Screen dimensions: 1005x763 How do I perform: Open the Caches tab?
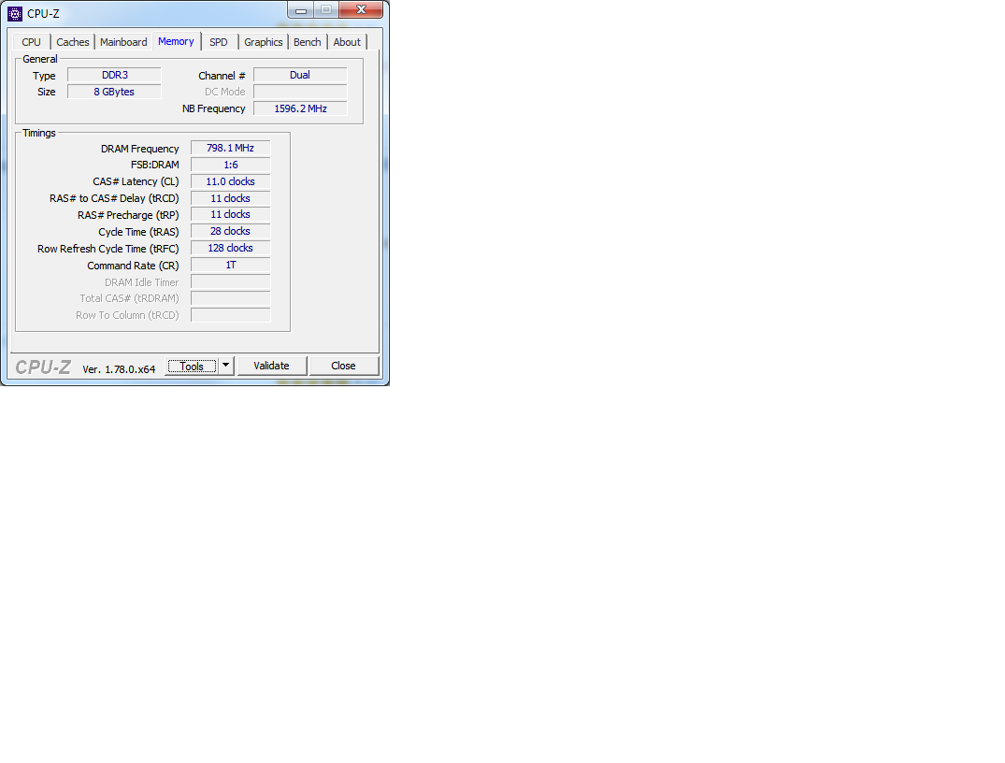[x=72, y=42]
